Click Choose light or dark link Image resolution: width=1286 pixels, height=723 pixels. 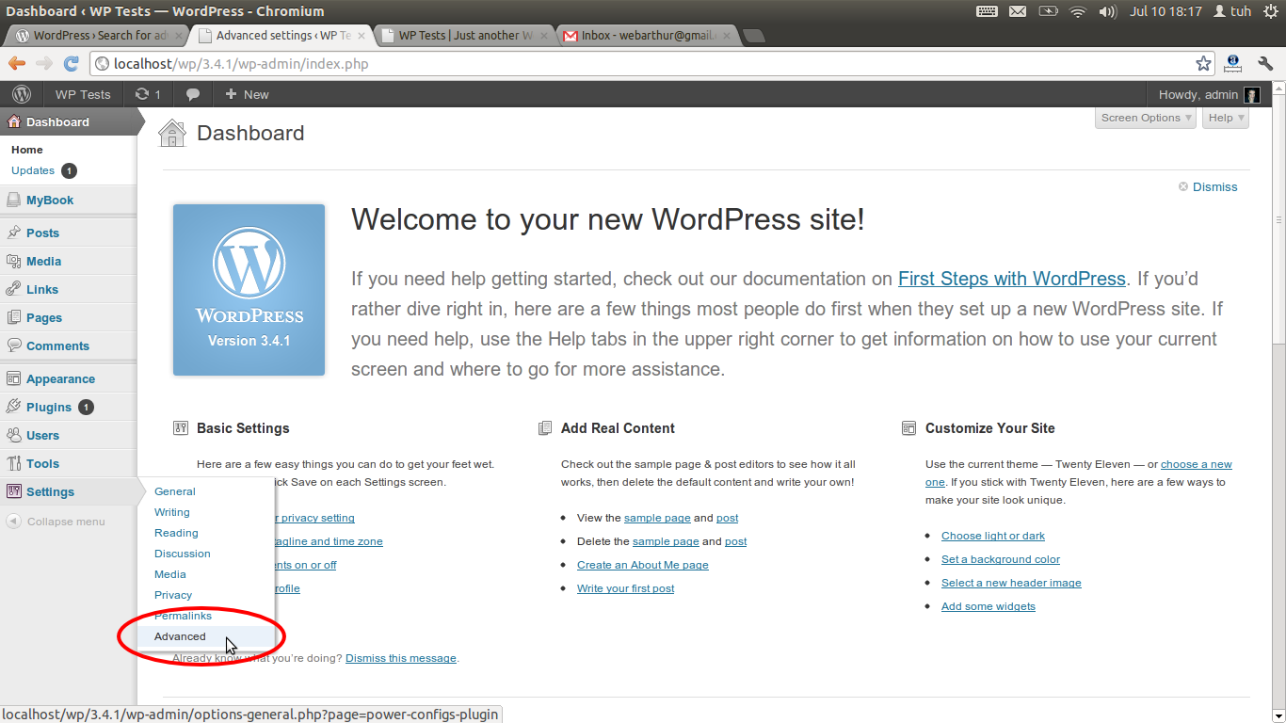coord(993,536)
